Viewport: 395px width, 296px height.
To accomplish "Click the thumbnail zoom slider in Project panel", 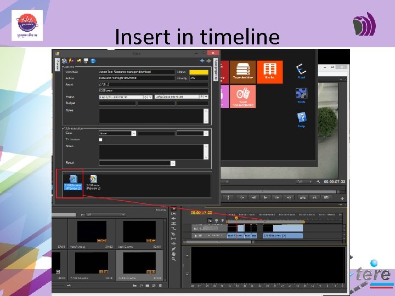I will [69, 286].
